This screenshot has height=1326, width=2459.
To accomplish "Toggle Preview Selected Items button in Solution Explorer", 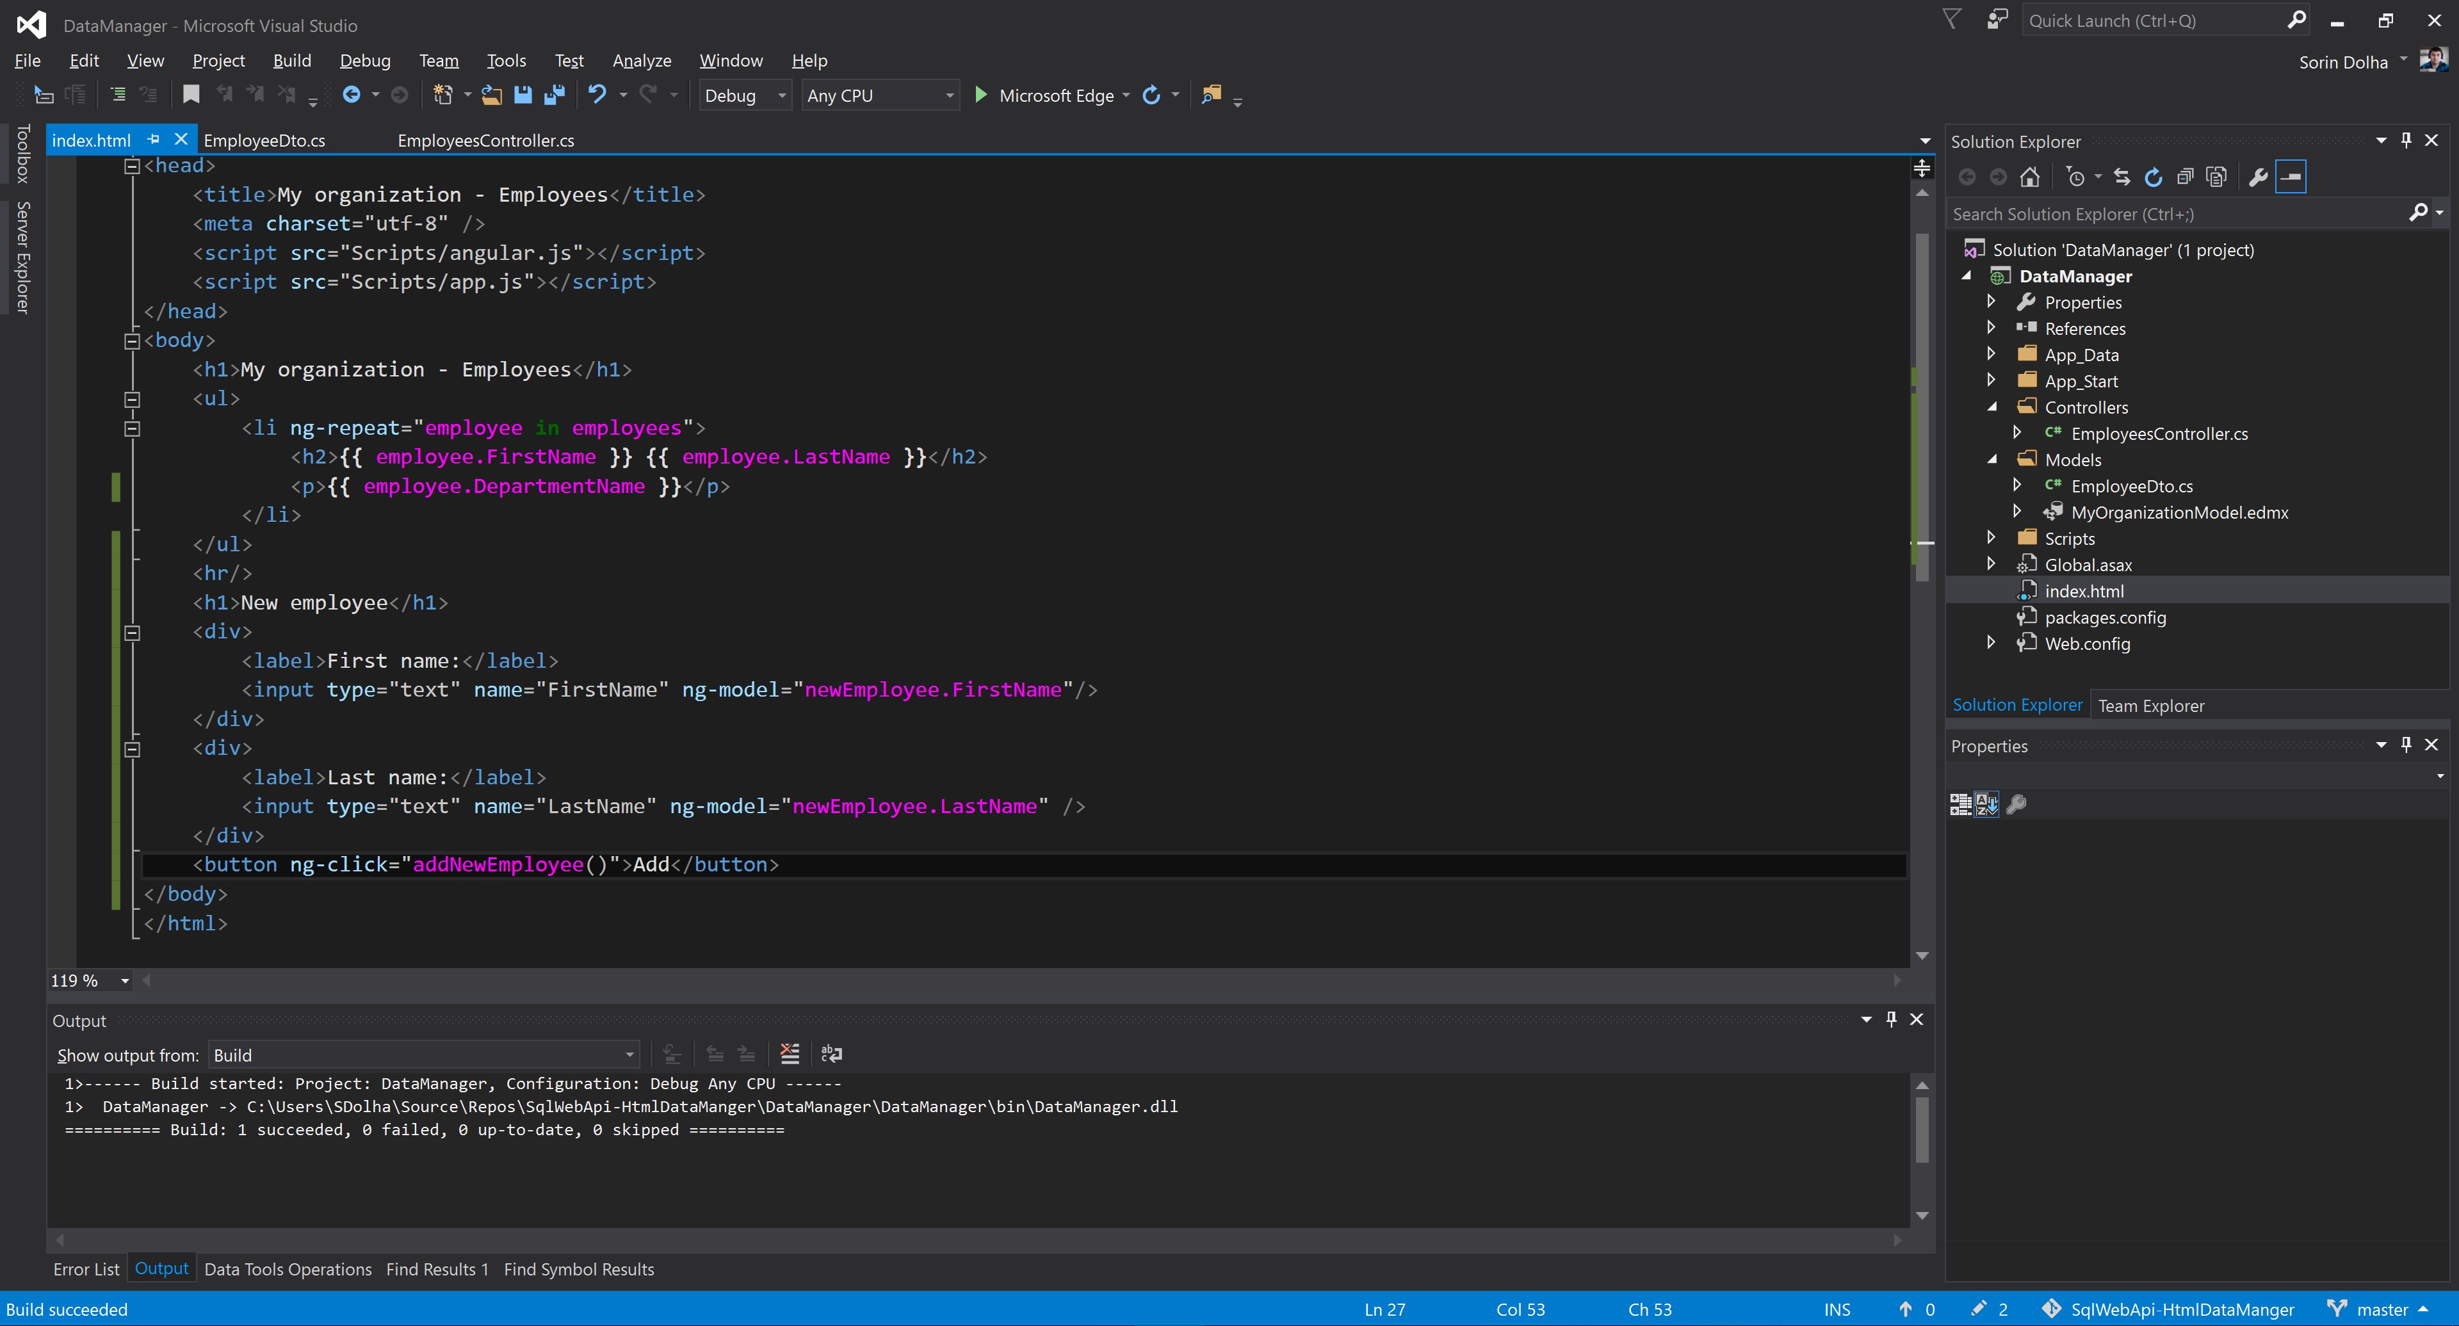I will (2291, 177).
